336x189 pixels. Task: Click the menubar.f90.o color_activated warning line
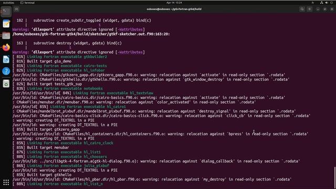[134, 102]
